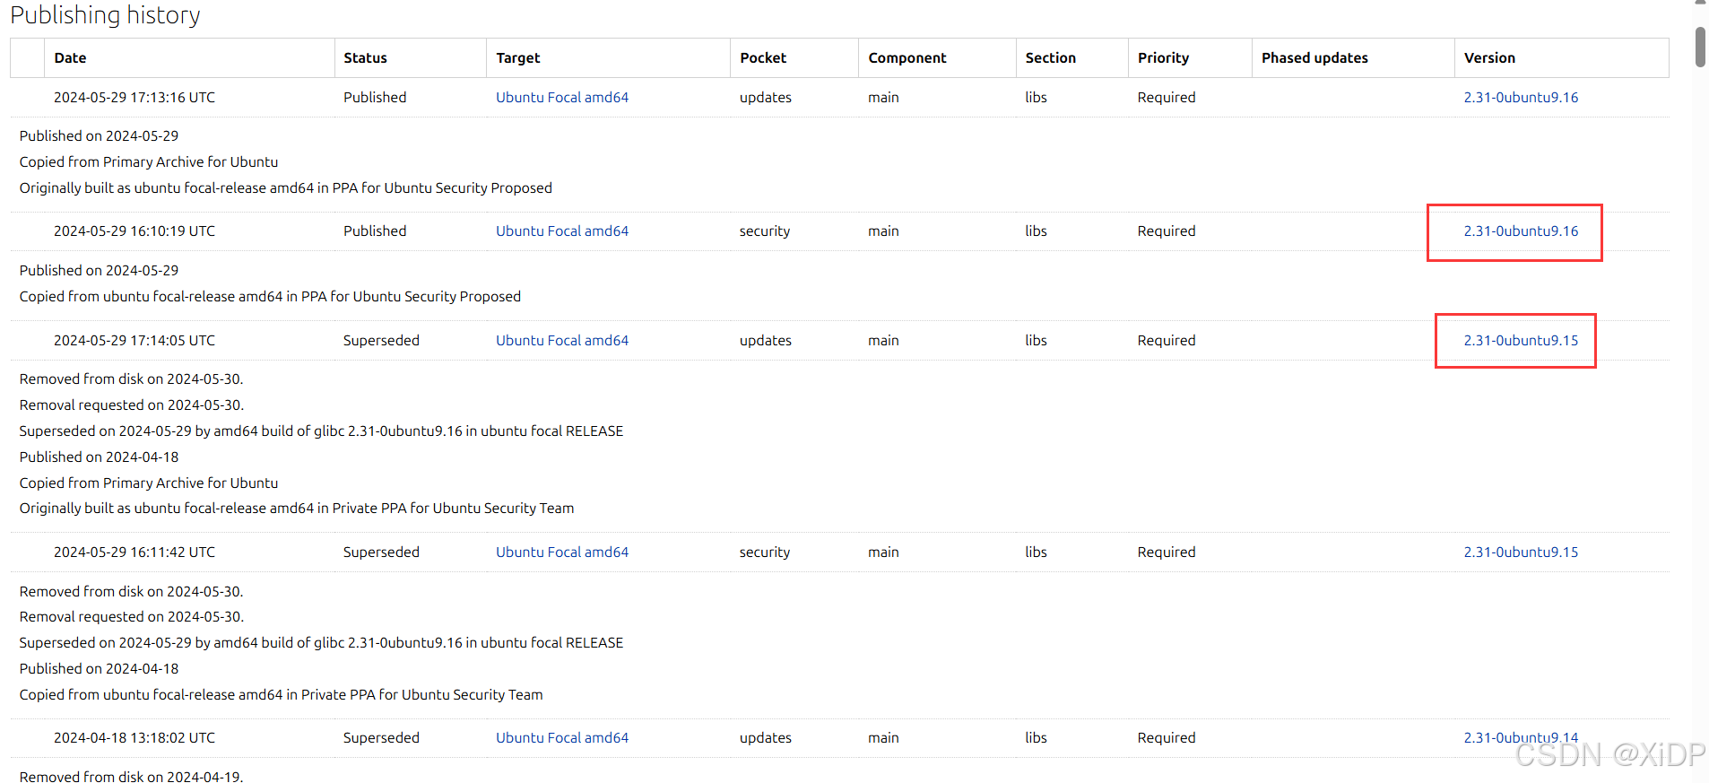Click the Status column header

coord(365,57)
